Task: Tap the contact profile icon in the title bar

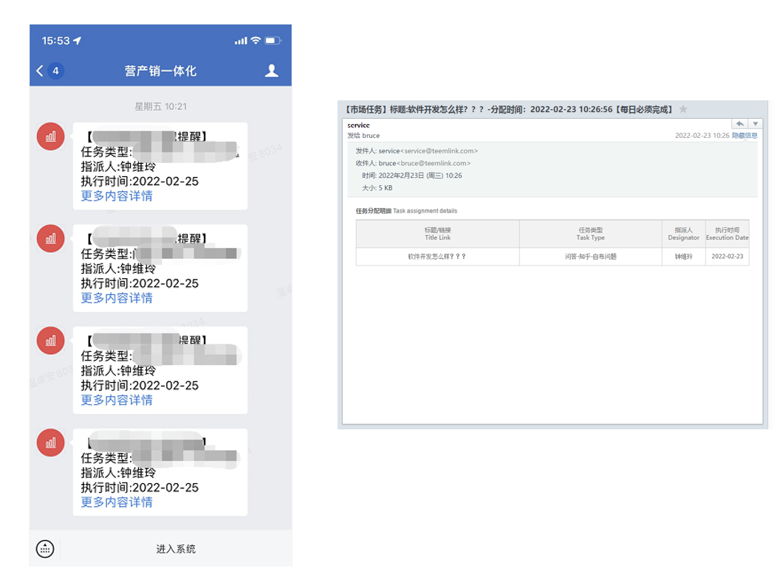Action: click(272, 71)
